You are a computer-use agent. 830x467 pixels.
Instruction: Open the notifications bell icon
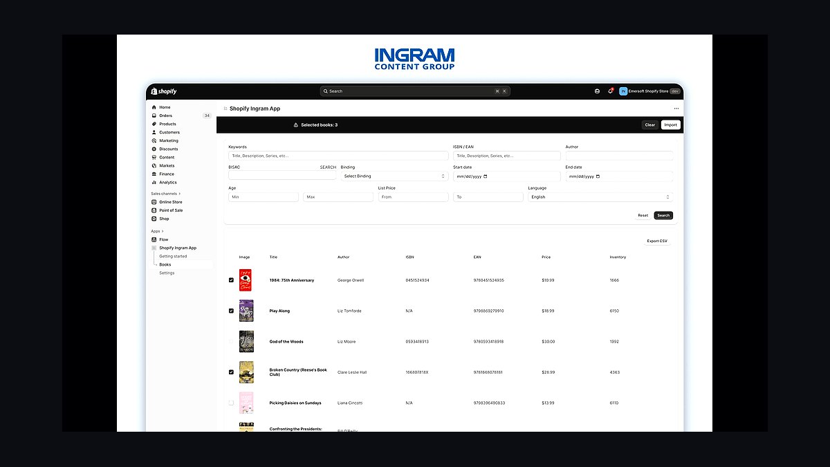(x=610, y=91)
